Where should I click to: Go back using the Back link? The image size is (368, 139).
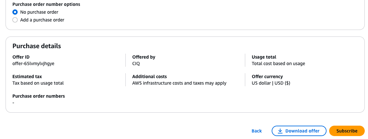(257, 131)
